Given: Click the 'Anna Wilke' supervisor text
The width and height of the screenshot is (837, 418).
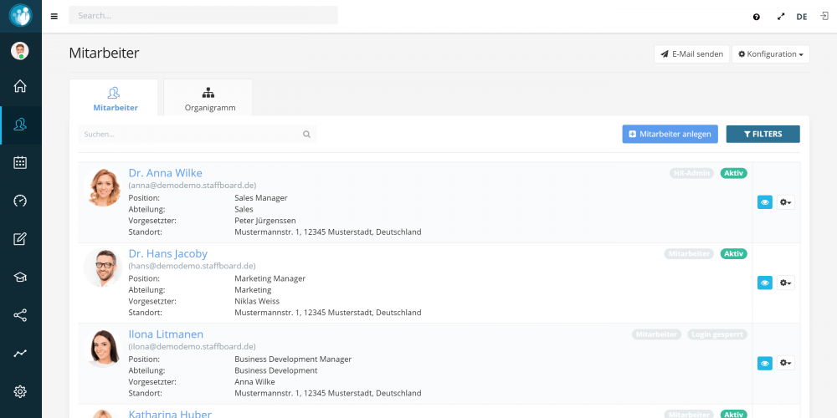Looking at the screenshot, I should 254,382.
